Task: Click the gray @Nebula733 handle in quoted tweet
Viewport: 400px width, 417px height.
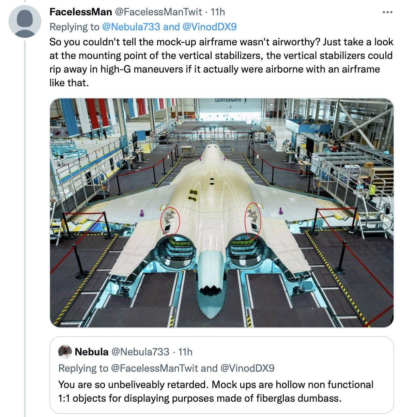Action: tap(140, 352)
